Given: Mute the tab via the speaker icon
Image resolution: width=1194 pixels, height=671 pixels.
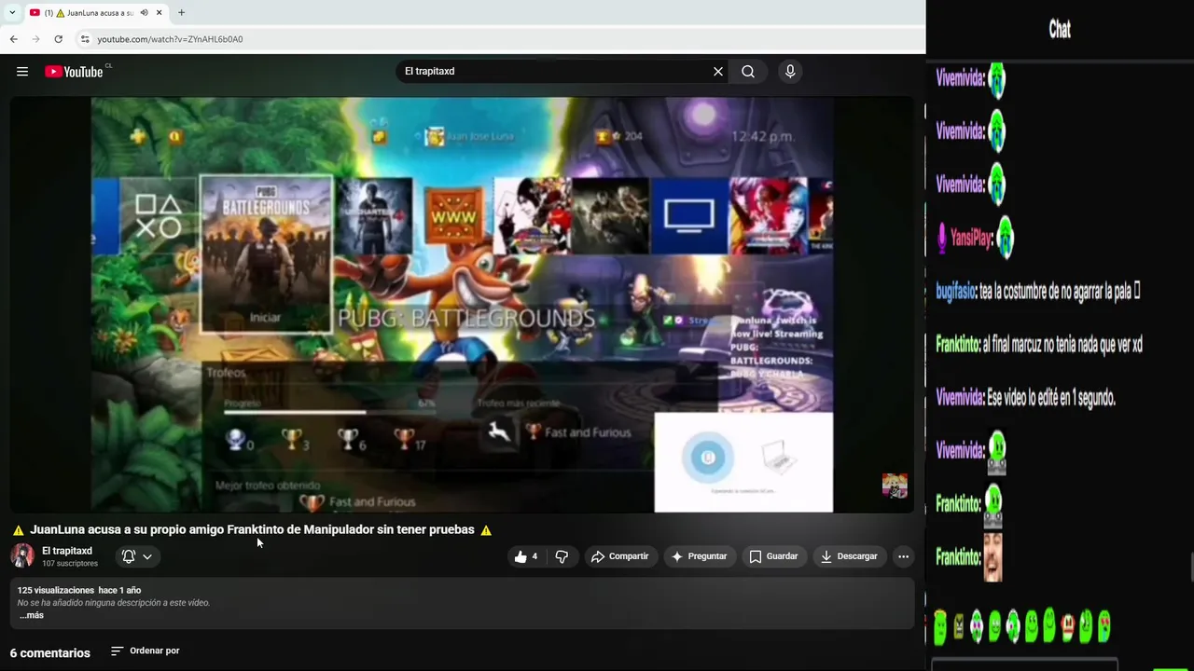Looking at the screenshot, I should click(x=144, y=13).
